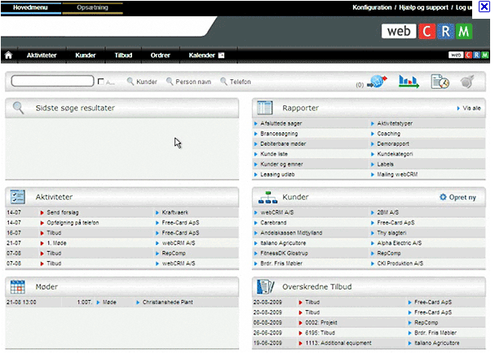Click the Rapporter table icon

point(264,108)
